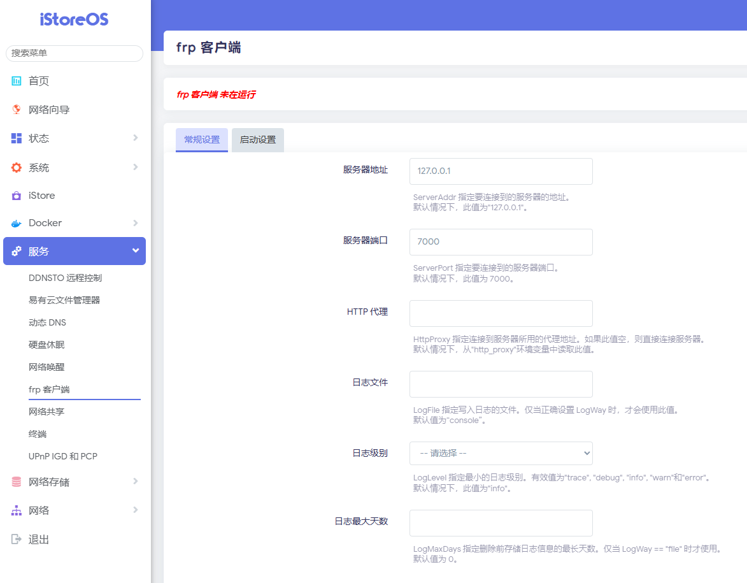Click the 服务器地址 input field

pyautogui.click(x=501, y=171)
